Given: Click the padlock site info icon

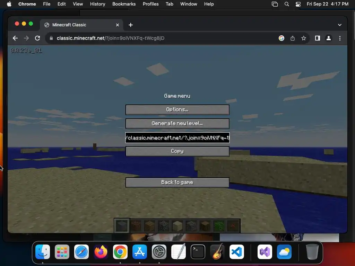Looking at the screenshot, I should point(51,38).
